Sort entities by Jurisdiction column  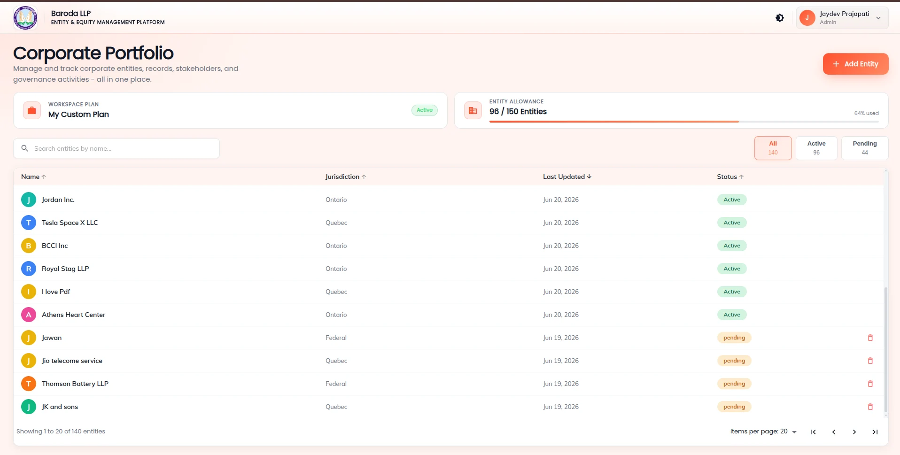(x=346, y=177)
